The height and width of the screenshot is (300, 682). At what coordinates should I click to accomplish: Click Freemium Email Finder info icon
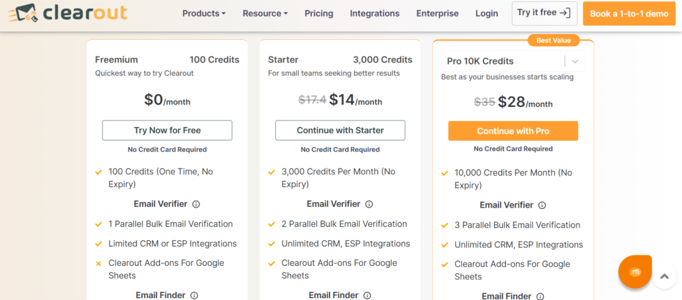pos(194,295)
